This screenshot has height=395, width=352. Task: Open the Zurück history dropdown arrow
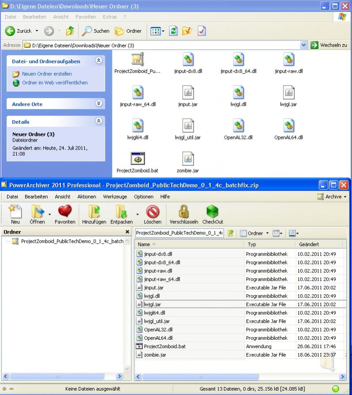[x=37, y=31]
